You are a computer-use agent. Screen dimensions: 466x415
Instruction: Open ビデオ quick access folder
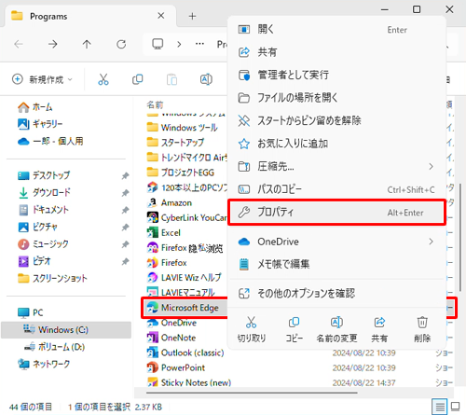coord(34,261)
